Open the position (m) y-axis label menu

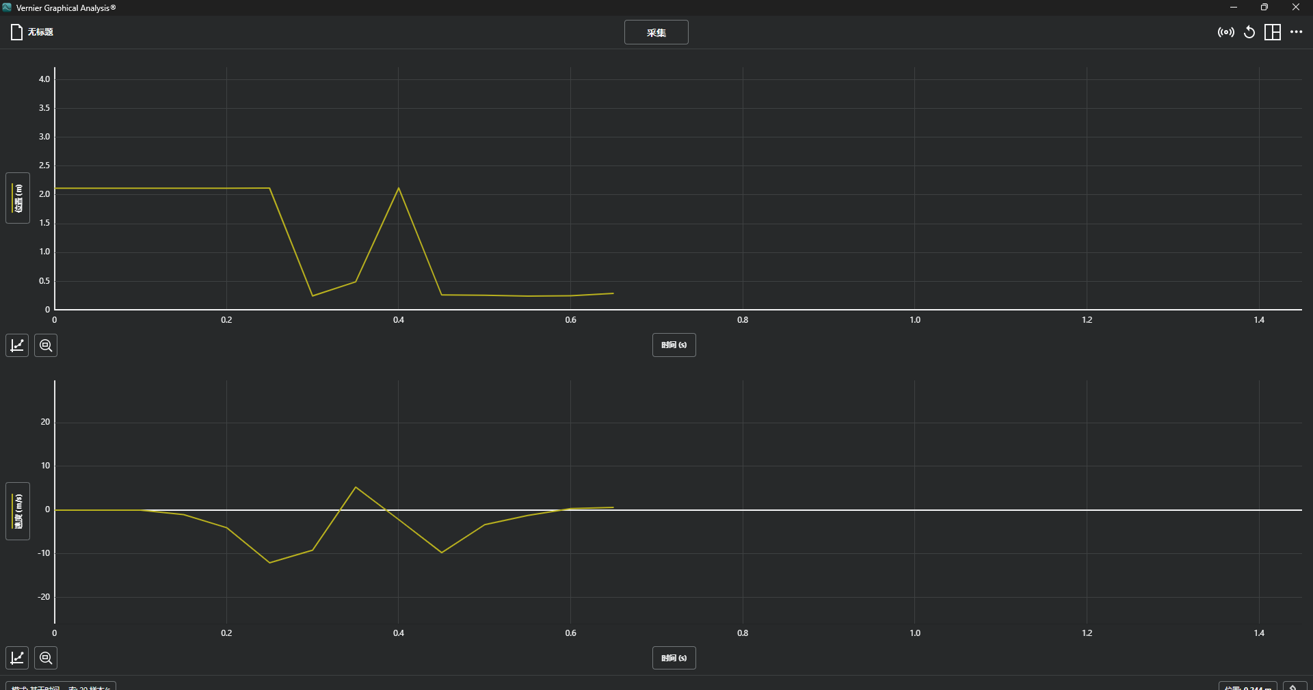click(18, 198)
